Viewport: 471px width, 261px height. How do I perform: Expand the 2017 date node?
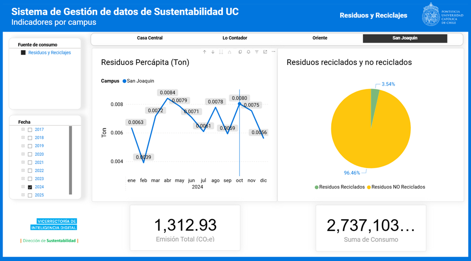[x=23, y=129]
